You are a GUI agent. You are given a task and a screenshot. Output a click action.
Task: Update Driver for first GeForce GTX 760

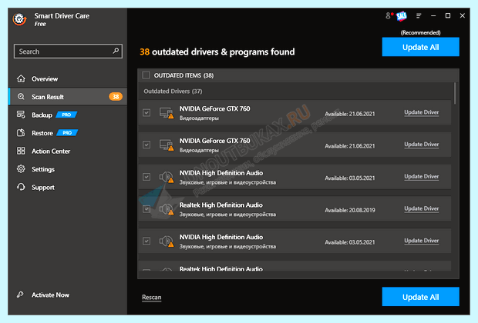421,112
